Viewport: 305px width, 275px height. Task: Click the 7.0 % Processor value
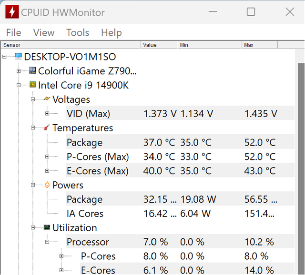156,242
